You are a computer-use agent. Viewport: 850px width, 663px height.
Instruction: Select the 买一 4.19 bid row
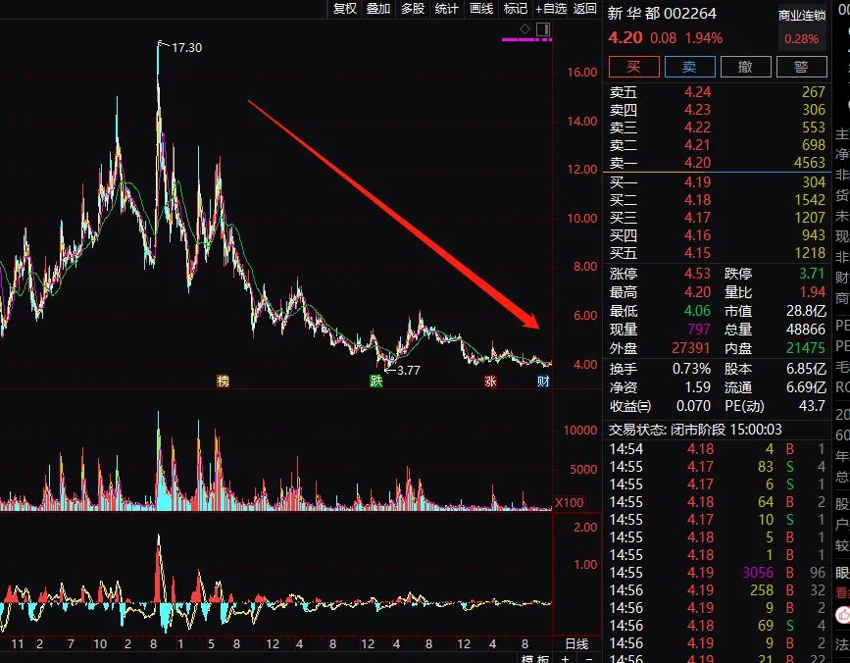(x=717, y=182)
